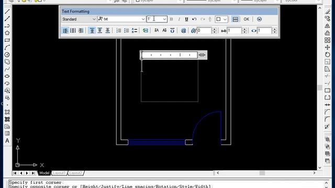This screenshot has height=188, width=335.
Task: Toggle the ruler display button
Action: coord(235,19)
